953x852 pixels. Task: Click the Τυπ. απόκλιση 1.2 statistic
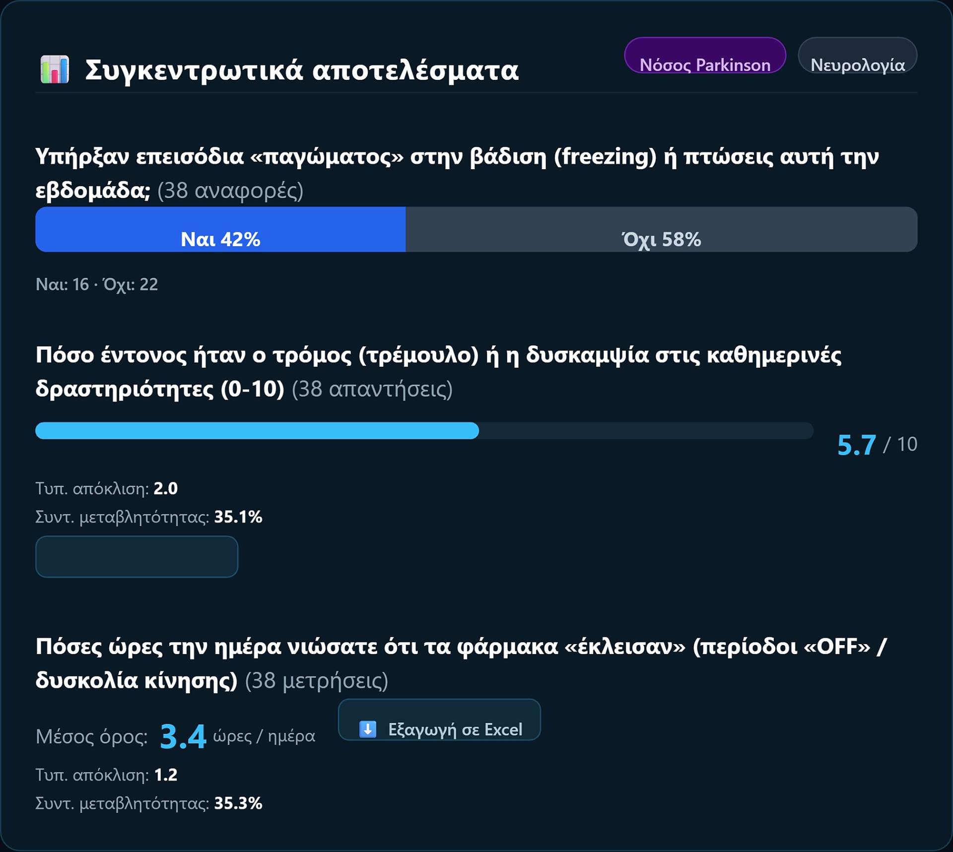107,775
